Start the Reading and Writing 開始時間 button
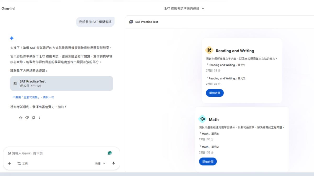Viewport: 314px width, 176px height. pos(215,93)
